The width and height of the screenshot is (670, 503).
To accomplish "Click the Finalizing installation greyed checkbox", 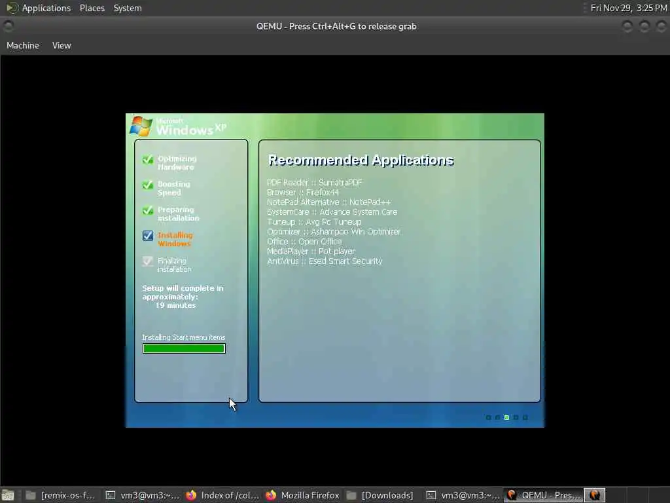I will [148, 261].
